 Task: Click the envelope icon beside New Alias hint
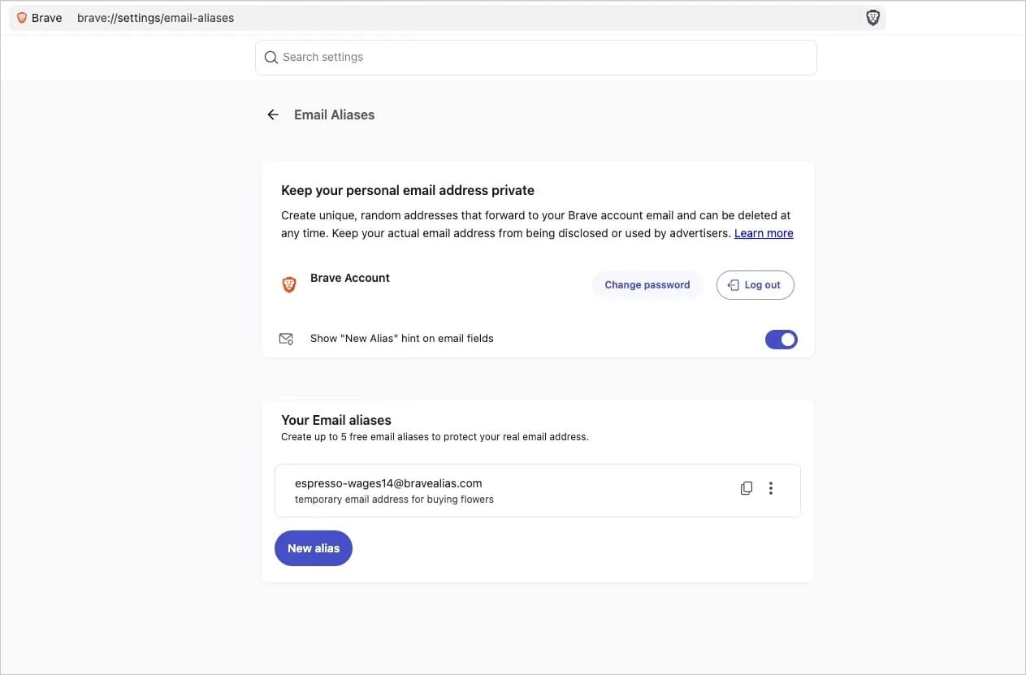(x=286, y=339)
